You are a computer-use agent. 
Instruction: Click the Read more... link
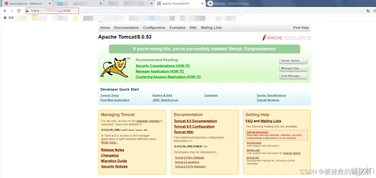(x=110, y=142)
